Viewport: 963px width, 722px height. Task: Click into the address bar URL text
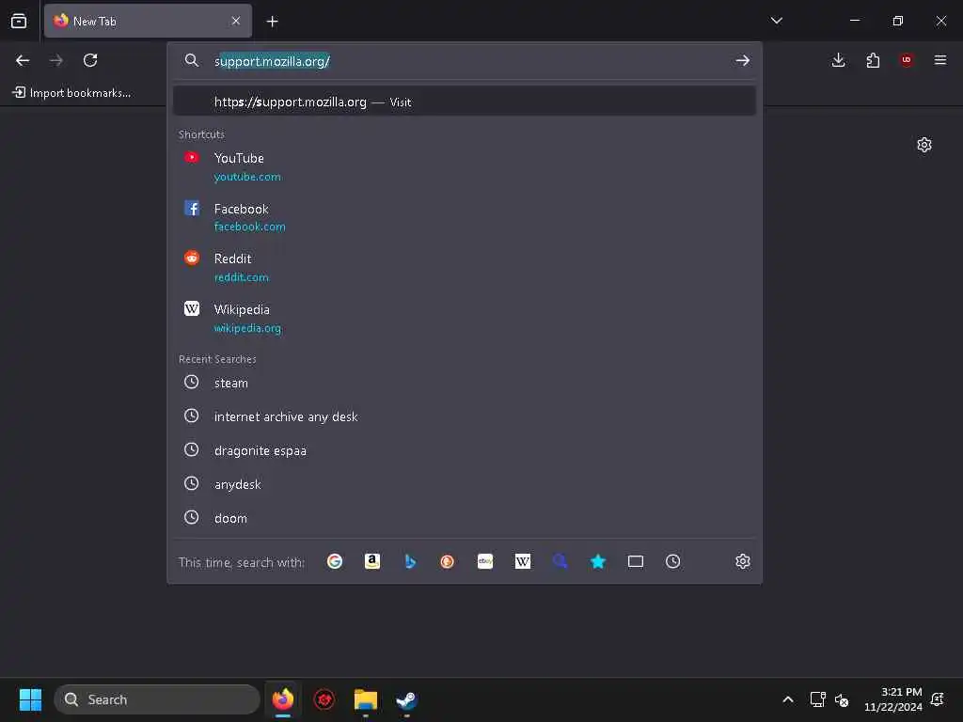pos(272,61)
